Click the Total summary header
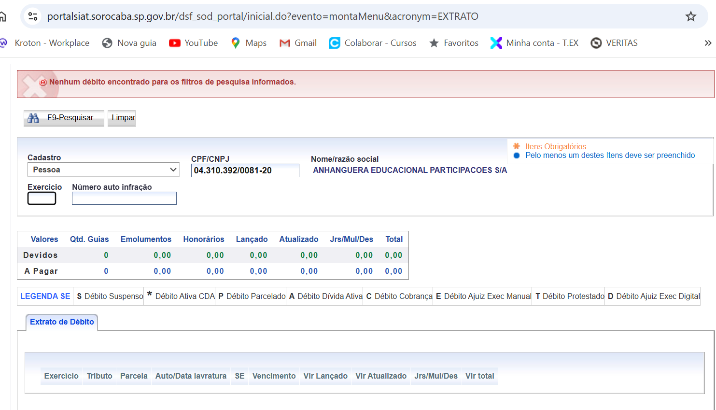Viewport: 716px width, 410px height. click(x=394, y=240)
